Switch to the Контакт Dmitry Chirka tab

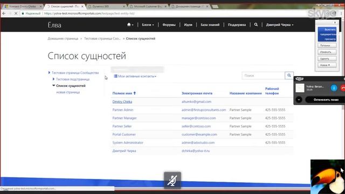pos(22,6)
